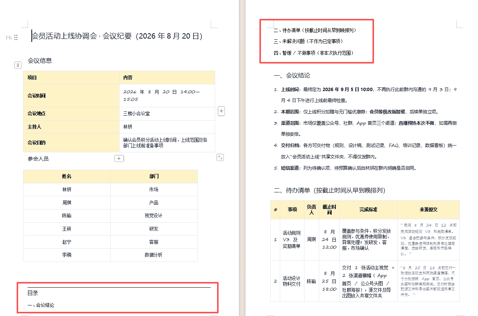The image size is (478, 316).
Task: Click the cell with 14:00—15:05 meeting time
Action: [x=167, y=96]
